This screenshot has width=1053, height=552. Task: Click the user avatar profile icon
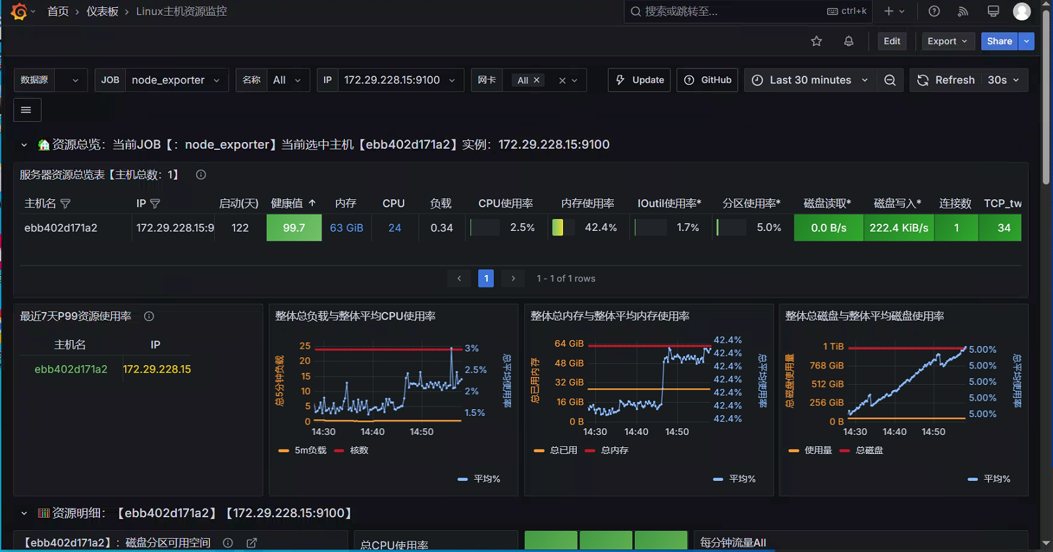click(1021, 11)
